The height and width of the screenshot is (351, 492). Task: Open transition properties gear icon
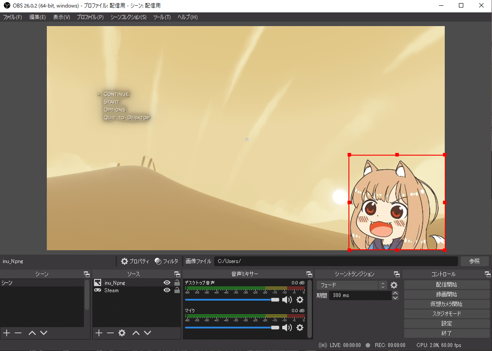click(394, 285)
